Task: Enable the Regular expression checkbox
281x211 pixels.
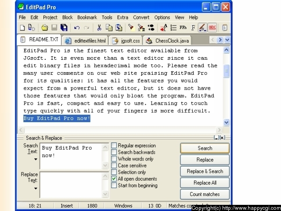Action: [114, 146]
